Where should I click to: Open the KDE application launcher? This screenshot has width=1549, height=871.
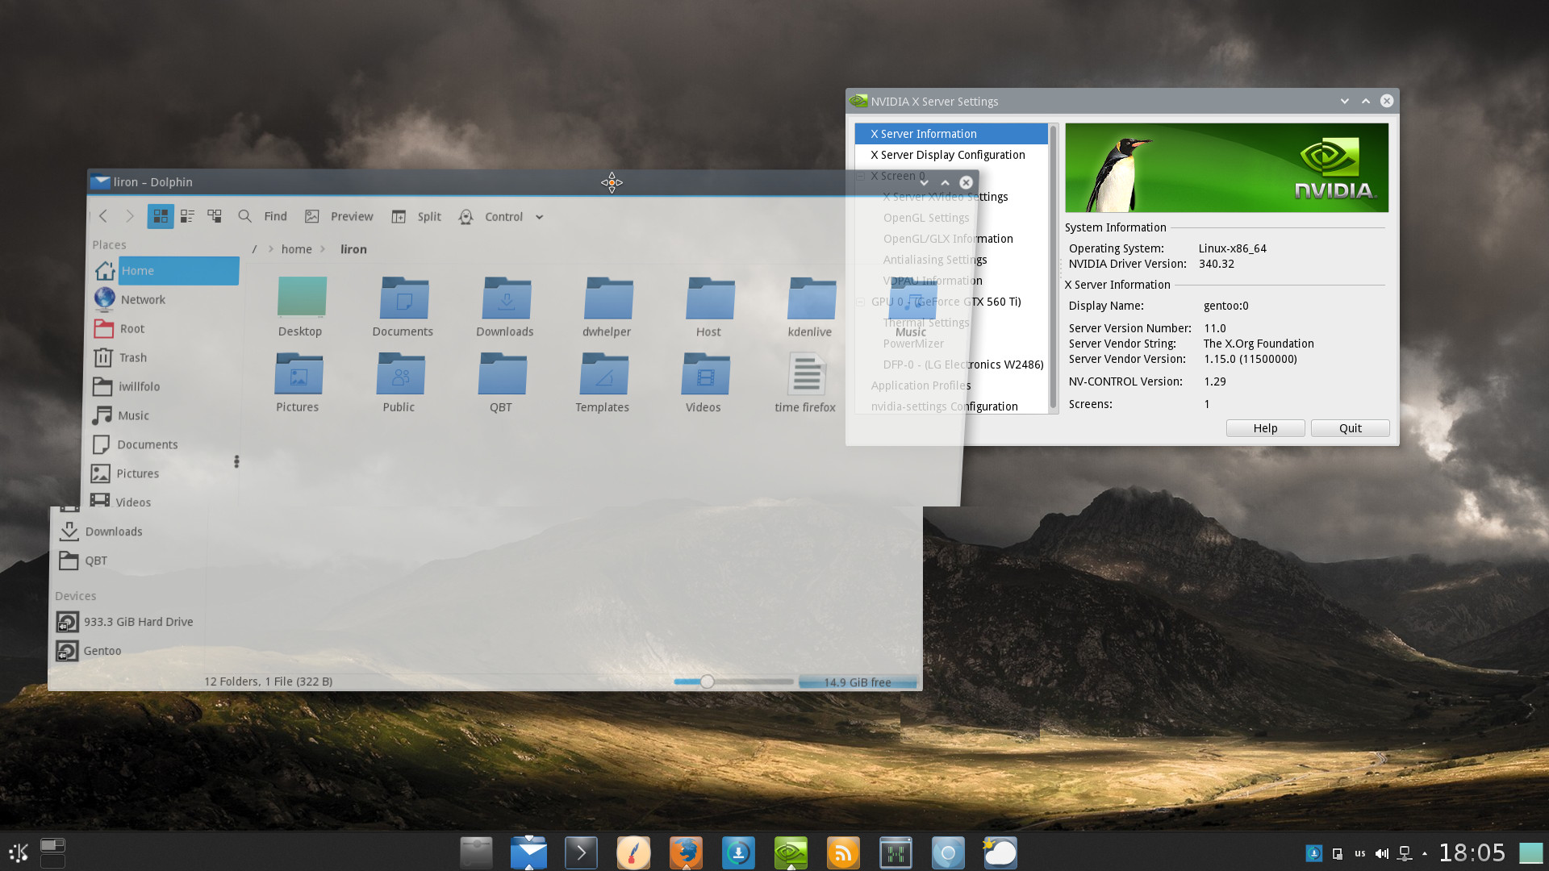coord(19,852)
